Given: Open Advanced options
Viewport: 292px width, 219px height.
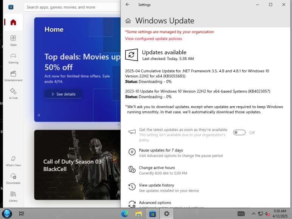Looking at the screenshot, I should click(x=155, y=203).
